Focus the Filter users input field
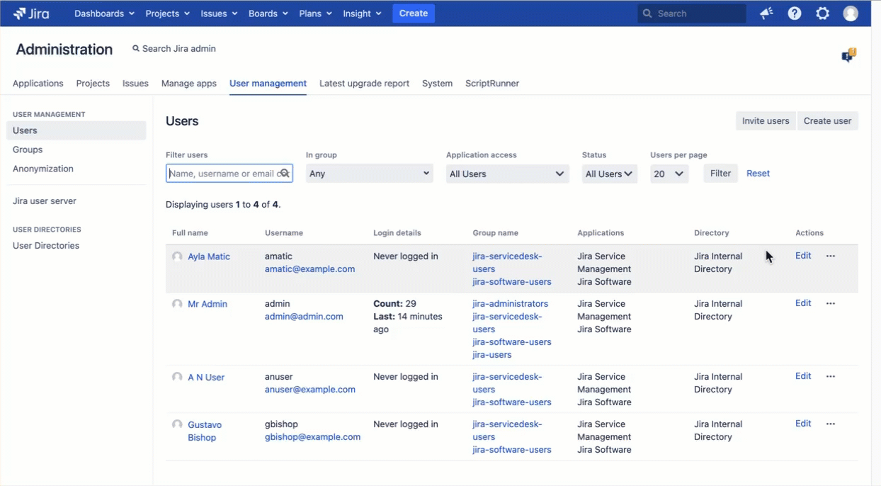This screenshot has width=881, height=486. point(229,174)
